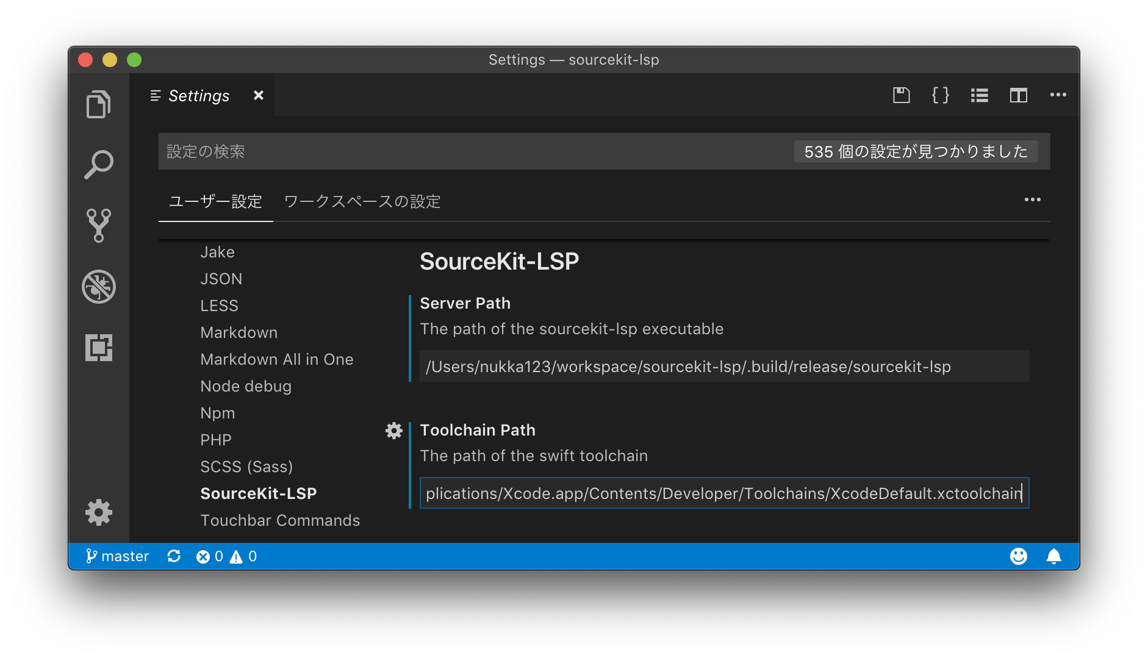Open the Explorer view in the activity bar

pos(99,104)
